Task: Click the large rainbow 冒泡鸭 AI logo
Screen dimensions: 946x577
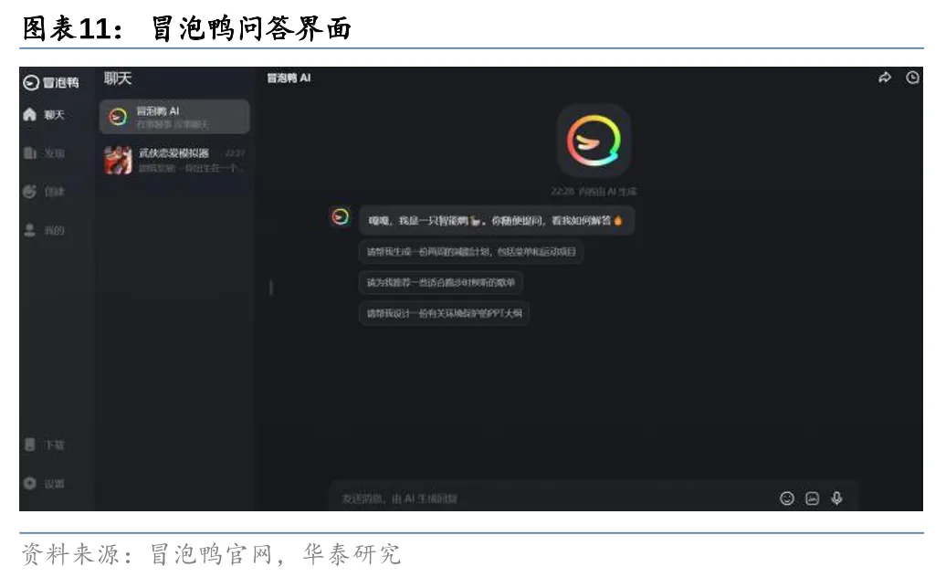Action: point(594,142)
